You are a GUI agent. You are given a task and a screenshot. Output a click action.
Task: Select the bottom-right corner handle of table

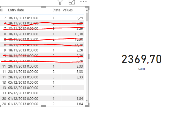pos(88,105)
